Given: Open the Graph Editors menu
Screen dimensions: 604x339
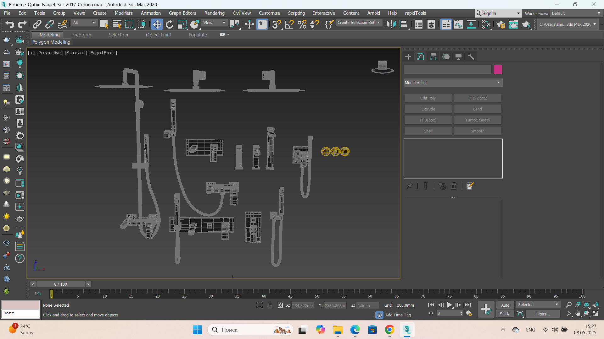Looking at the screenshot, I should click(x=182, y=13).
